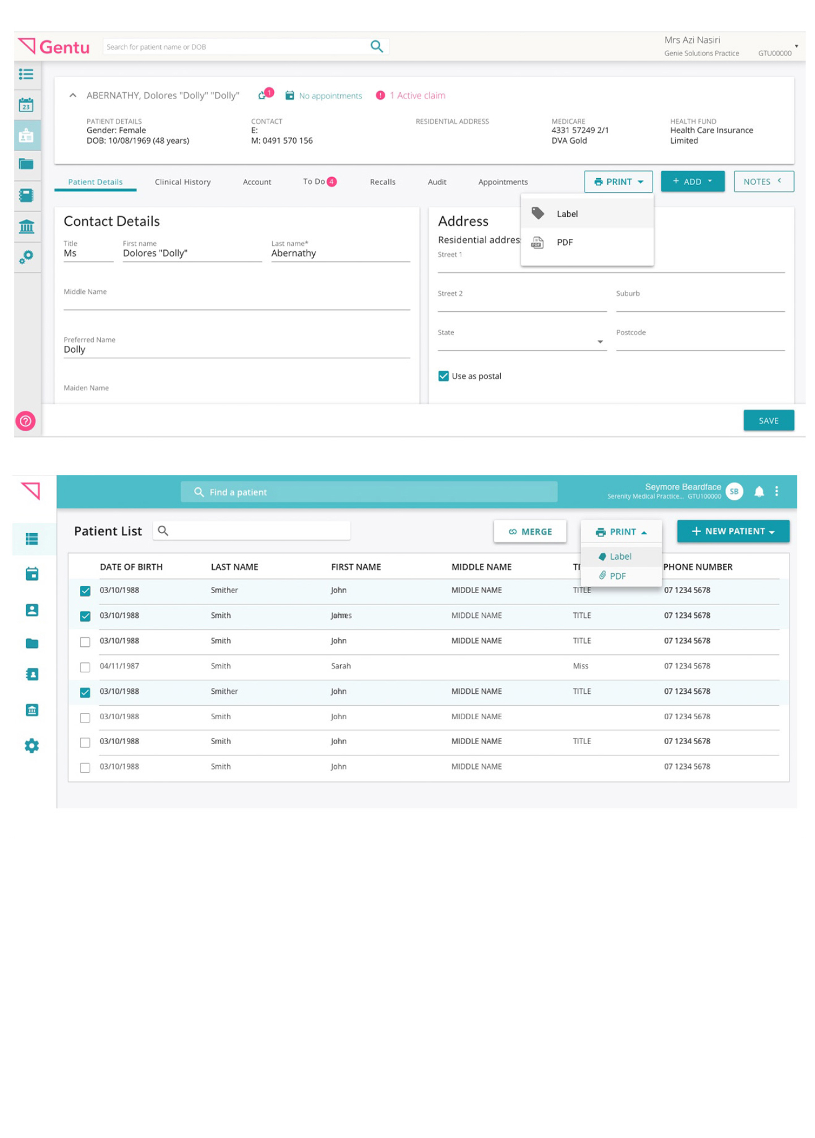Image resolution: width=815 pixels, height=1138 pixels.
Task: Uncheck the first John Smither row checkbox
Action: click(x=85, y=591)
